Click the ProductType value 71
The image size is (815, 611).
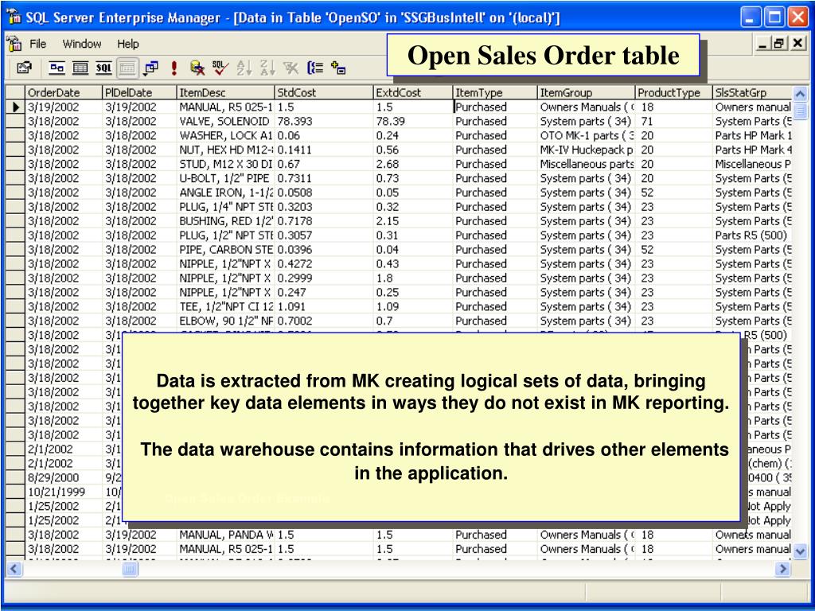pyautogui.click(x=674, y=121)
